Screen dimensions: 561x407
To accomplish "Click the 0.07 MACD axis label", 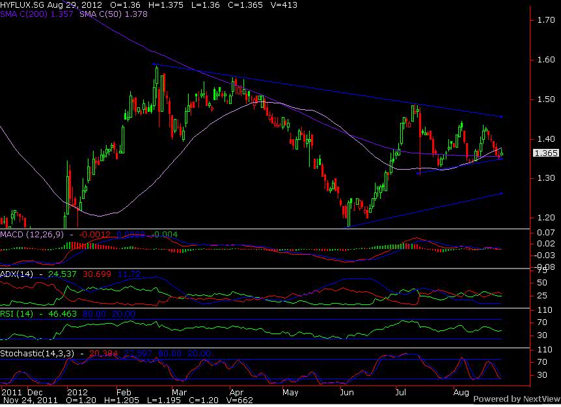I will (546, 233).
